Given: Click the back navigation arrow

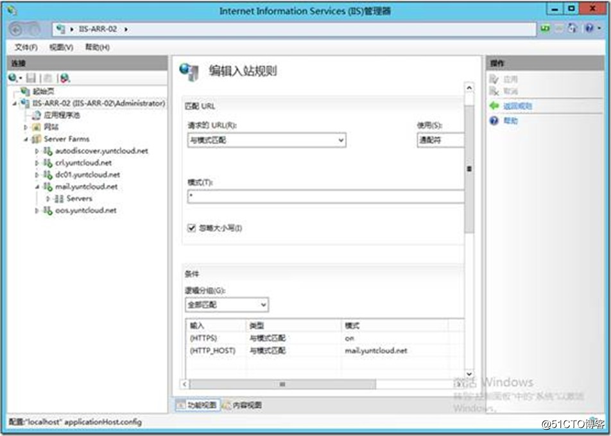Looking at the screenshot, I should tap(16, 30).
